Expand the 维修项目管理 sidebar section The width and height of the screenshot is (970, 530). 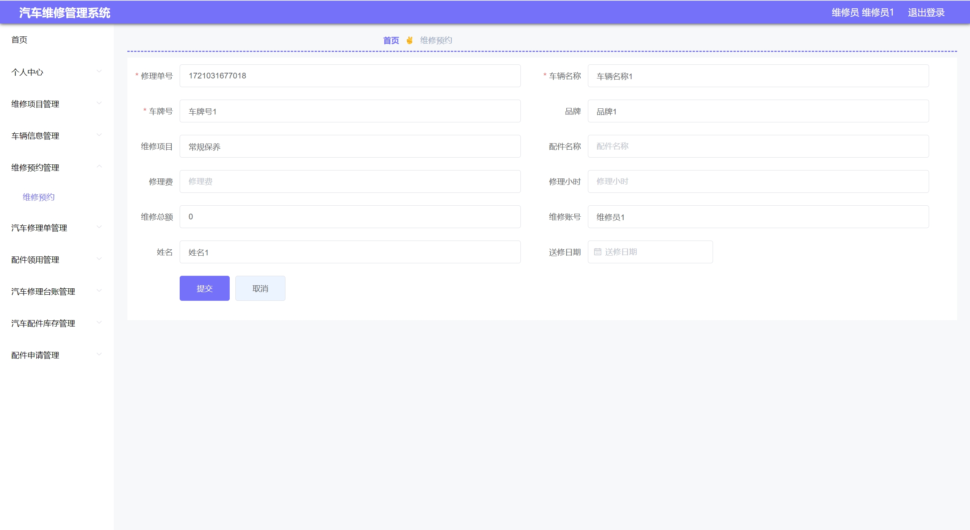point(35,104)
